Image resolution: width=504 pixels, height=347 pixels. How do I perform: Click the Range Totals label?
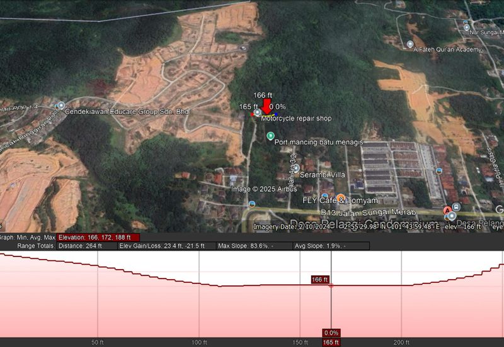pyautogui.click(x=36, y=246)
